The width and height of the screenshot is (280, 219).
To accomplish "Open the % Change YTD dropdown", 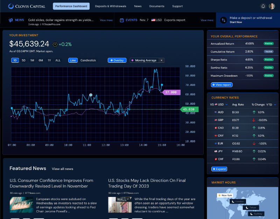I will [264, 104].
